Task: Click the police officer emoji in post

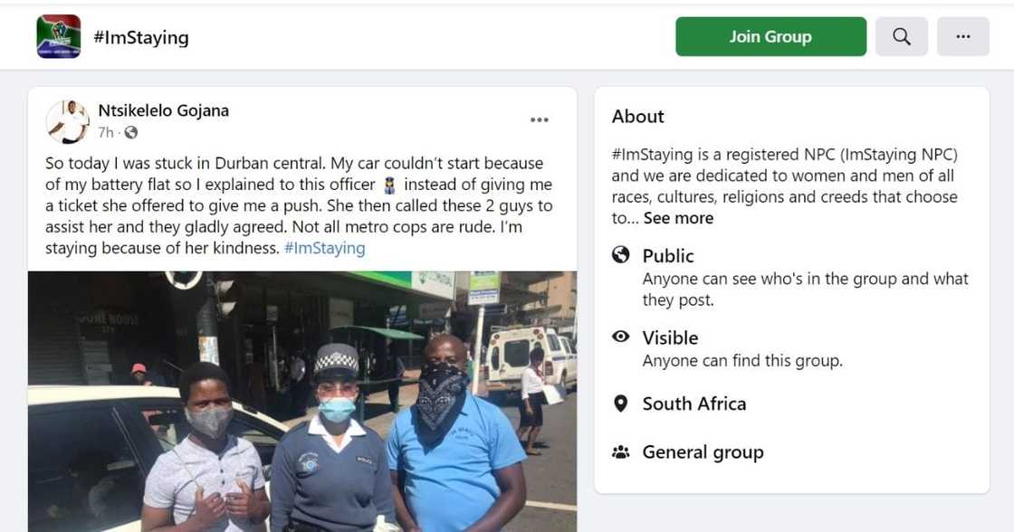Action: point(390,185)
